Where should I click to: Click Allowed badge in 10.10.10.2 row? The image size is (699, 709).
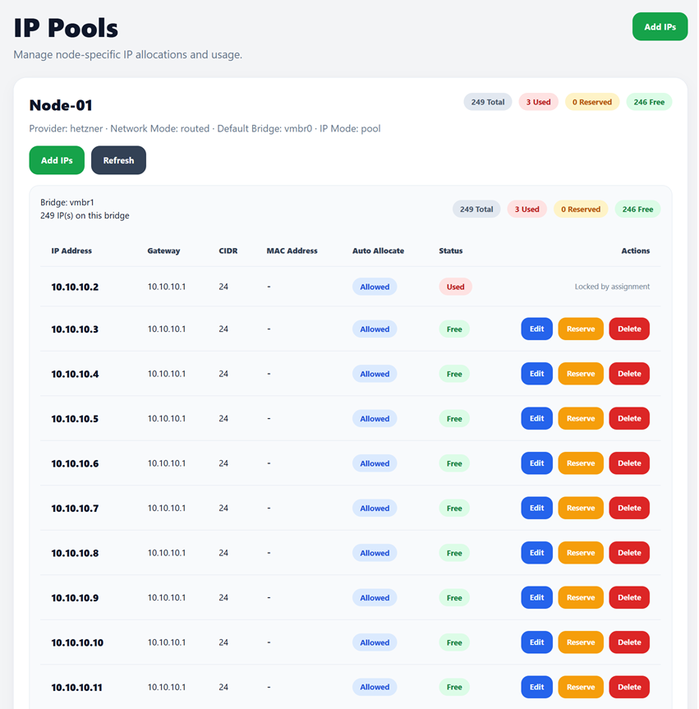[375, 287]
